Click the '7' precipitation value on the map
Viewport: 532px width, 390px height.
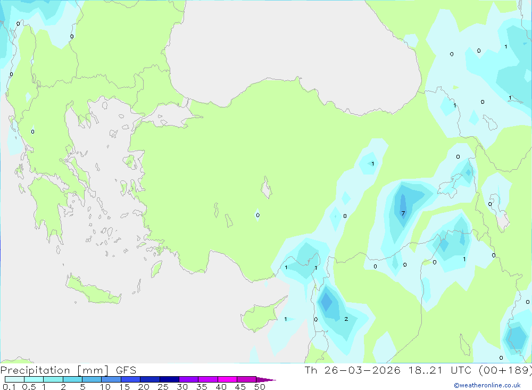[x=403, y=213]
